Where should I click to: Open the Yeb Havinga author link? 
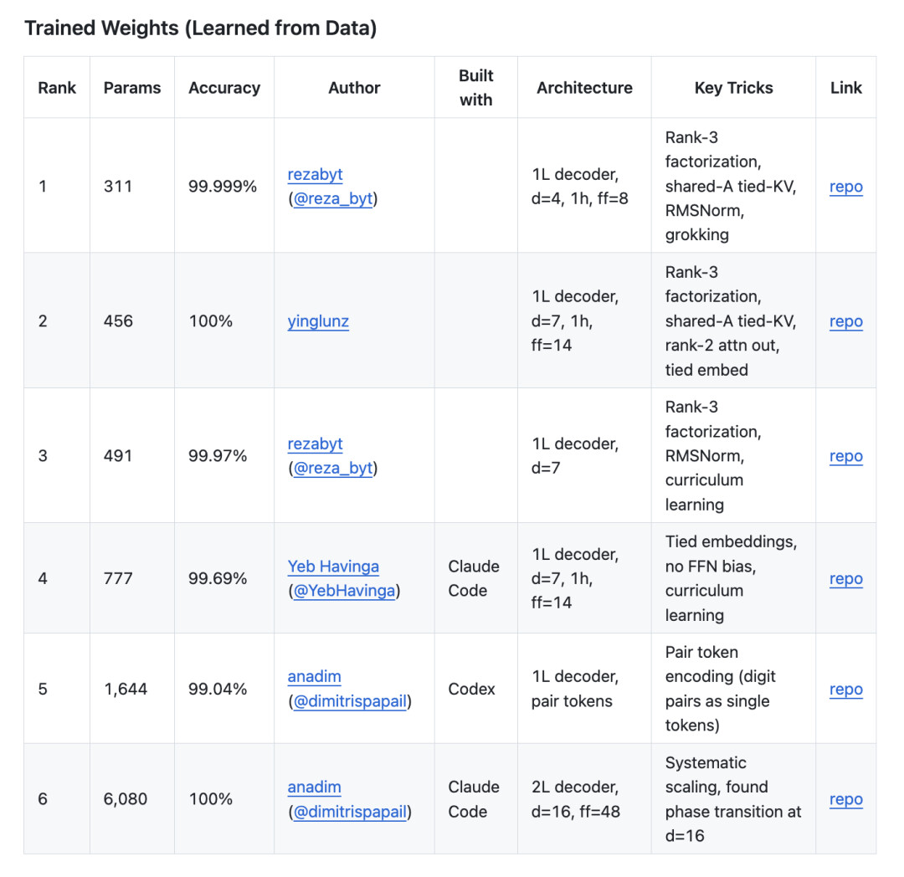click(x=333, y=567)
